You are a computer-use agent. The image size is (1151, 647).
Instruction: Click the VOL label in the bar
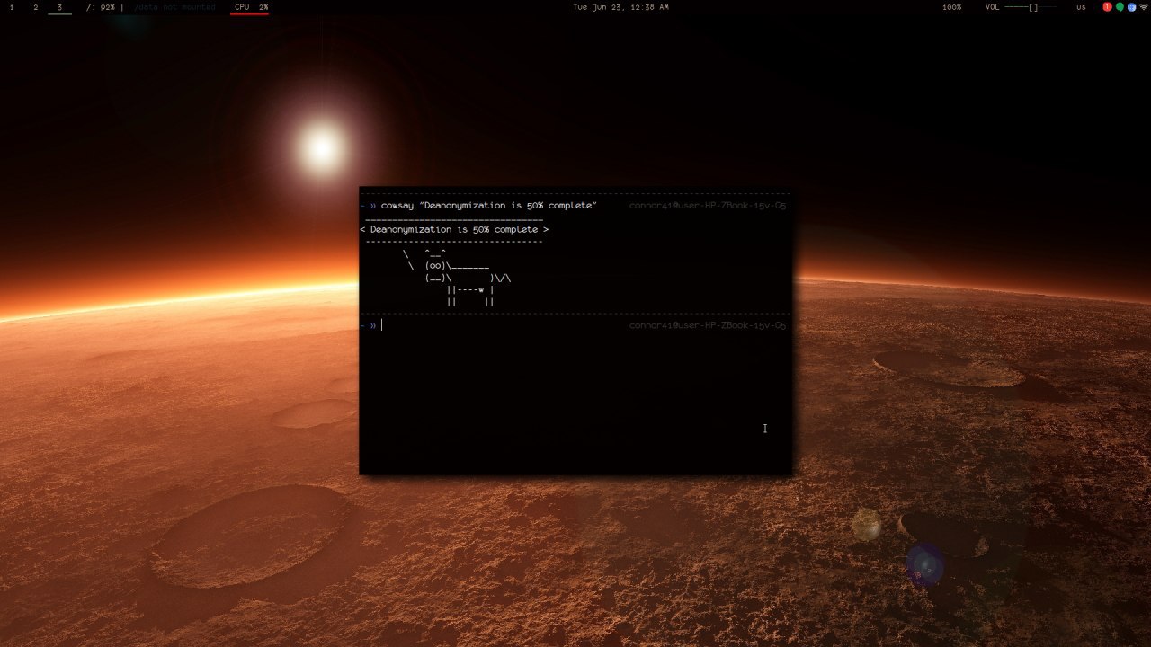coord(992,7)
